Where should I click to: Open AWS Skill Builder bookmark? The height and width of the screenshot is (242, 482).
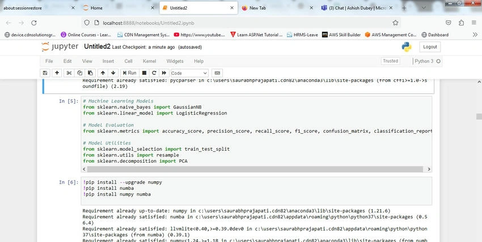[341, 35]
